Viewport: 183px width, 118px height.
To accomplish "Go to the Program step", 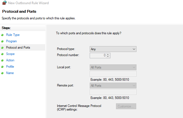I will [x=11, y=41].
